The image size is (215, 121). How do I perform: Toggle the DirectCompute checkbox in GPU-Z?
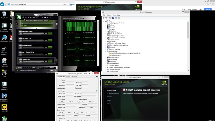pyautogui.click(x=86, y=120)
